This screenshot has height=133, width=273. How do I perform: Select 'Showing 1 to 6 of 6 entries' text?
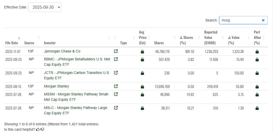(x=25, y=124)
